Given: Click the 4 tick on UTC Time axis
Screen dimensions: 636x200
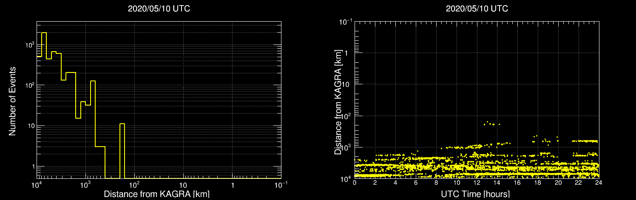Looking at the screenshot, I should pos(395,182).
